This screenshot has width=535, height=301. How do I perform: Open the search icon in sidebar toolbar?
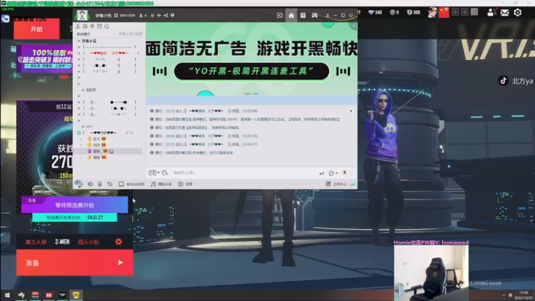107,26
